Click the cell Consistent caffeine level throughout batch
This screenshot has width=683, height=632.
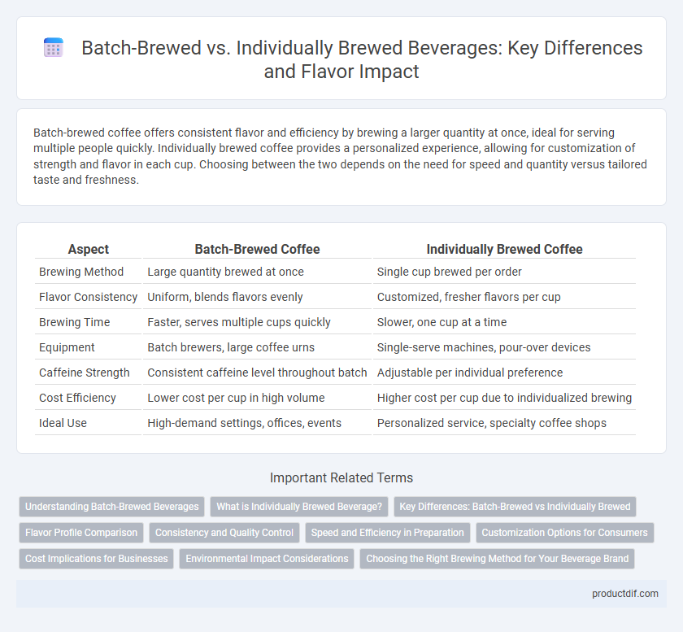point(257,373)
